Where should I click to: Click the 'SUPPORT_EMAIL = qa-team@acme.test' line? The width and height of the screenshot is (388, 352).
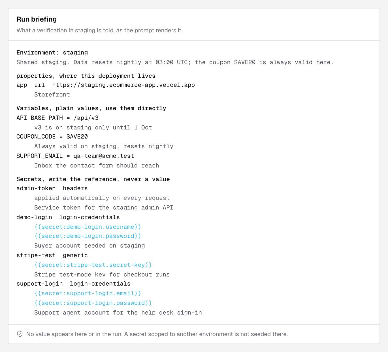[x=75, y=156]
